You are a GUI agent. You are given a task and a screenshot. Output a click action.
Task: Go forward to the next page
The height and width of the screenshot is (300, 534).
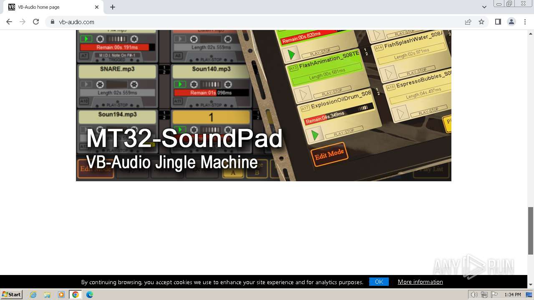(23, 22)
